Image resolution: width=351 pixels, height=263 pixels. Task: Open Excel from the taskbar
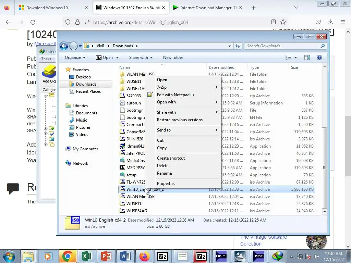[87, 256]
